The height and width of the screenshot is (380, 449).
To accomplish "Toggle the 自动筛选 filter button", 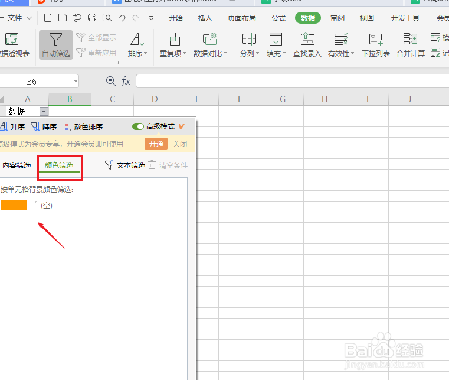I will tap(56, 45).
